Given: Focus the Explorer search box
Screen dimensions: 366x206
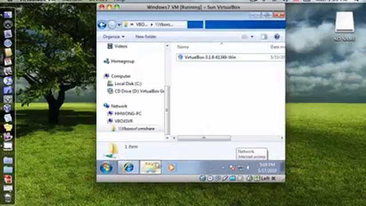Looking at the screenshot, I should (x=245, y=25).
